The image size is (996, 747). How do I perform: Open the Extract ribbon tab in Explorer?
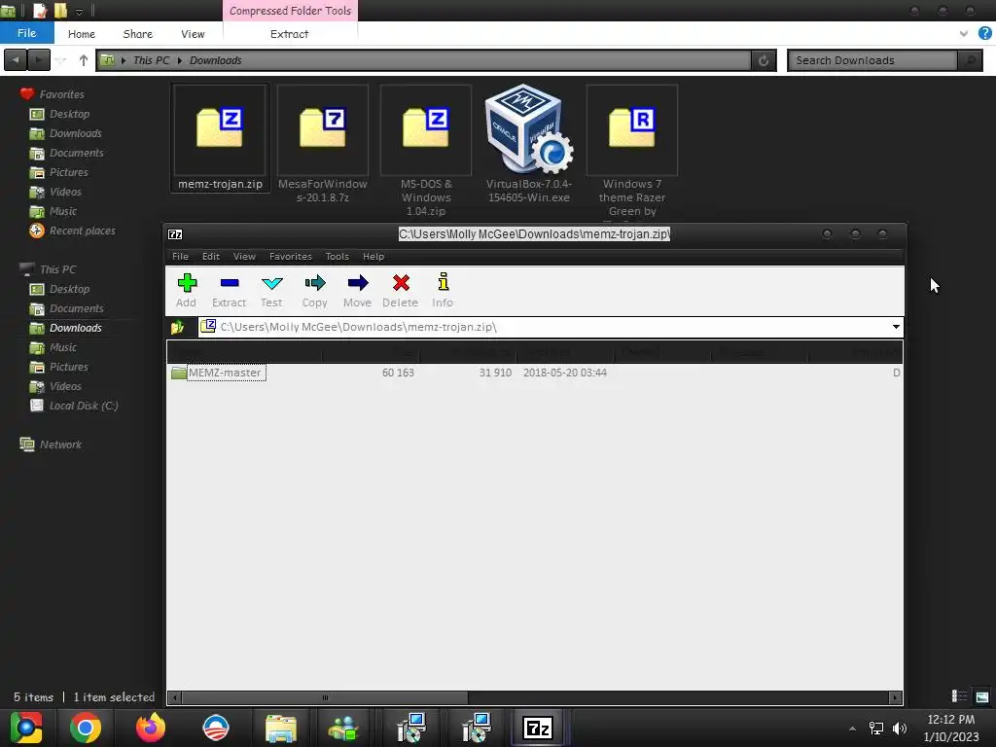point(289,34)
